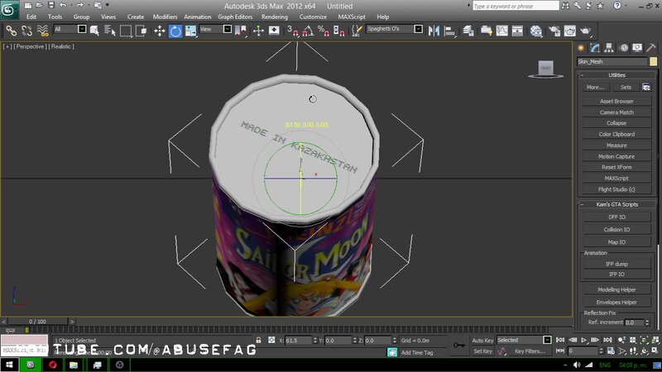Open the Customize menu

click(x=313, y=17)
